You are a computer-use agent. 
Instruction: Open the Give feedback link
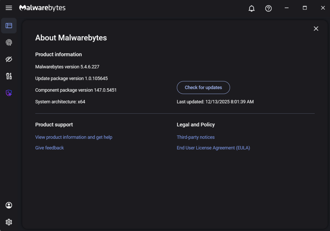pyautogui.click(x=49, y=148)
